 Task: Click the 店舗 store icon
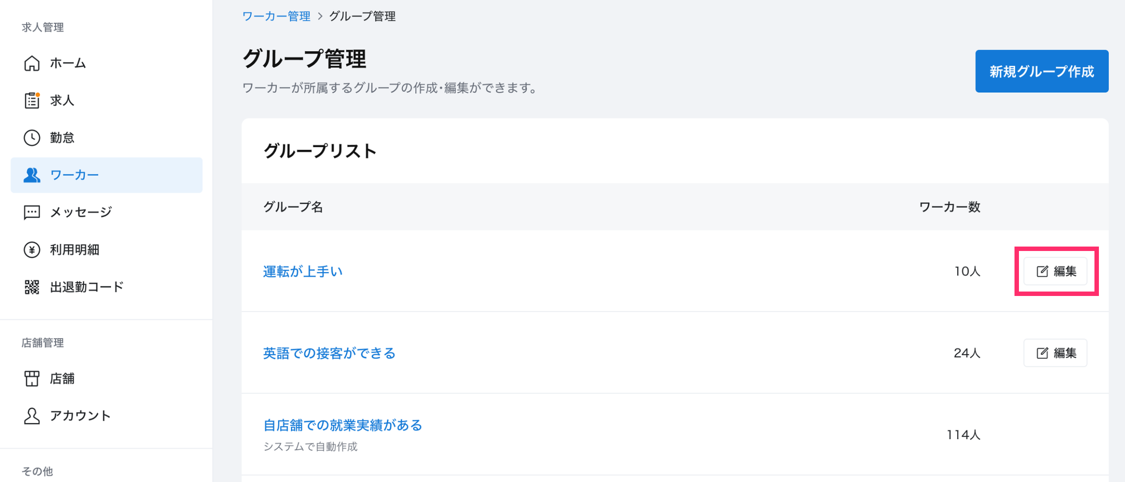tap(32, 379)
